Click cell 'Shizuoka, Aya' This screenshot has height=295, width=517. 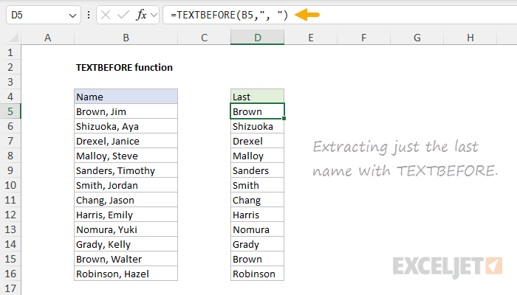pos(126,126)
